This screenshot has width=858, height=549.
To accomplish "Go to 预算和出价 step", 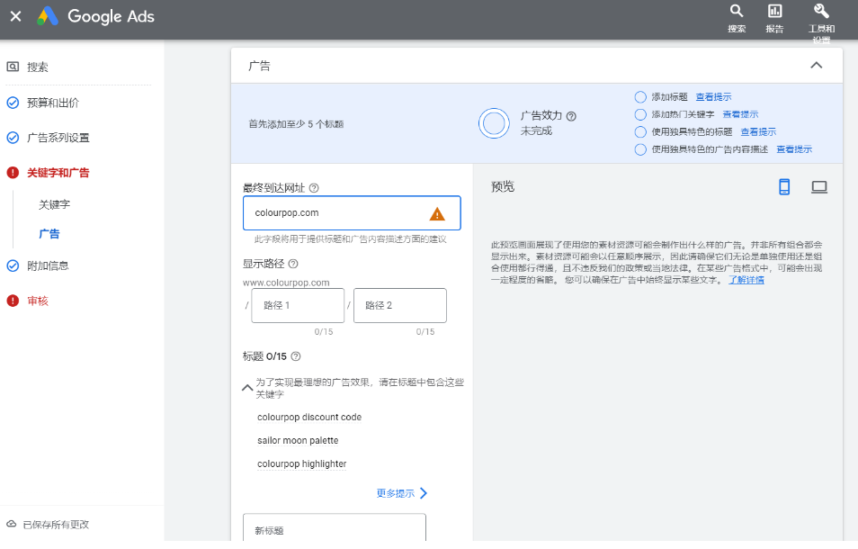I will [53, 103].
